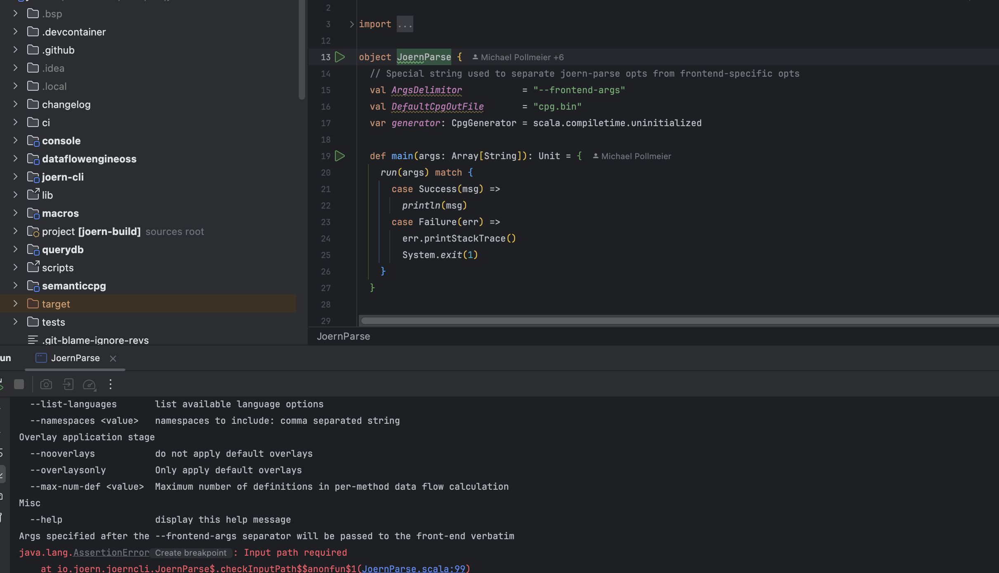The height and width of the screenshot is (573, 999).
Task: Click the --nooverlays option line
Action: 171,453
